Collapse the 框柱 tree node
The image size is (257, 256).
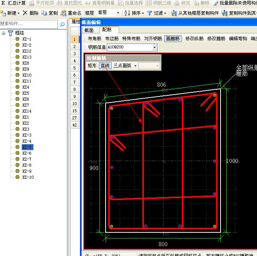tap(3, 33)
